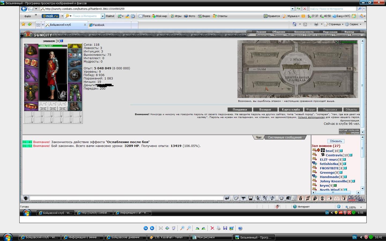Switch to the Системные сообщения tab
Screen dimensions: 386x241
click(x=285, y=137)
